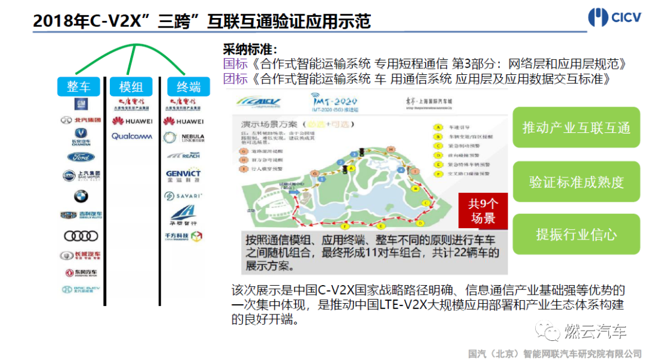This screenshot has height=360, width=648.
Task: Click the 吉利汽车 Geely logo
Action: tap(81, 215)
